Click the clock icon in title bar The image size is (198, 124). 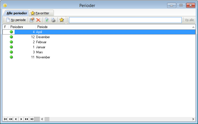tap(5, 5)
